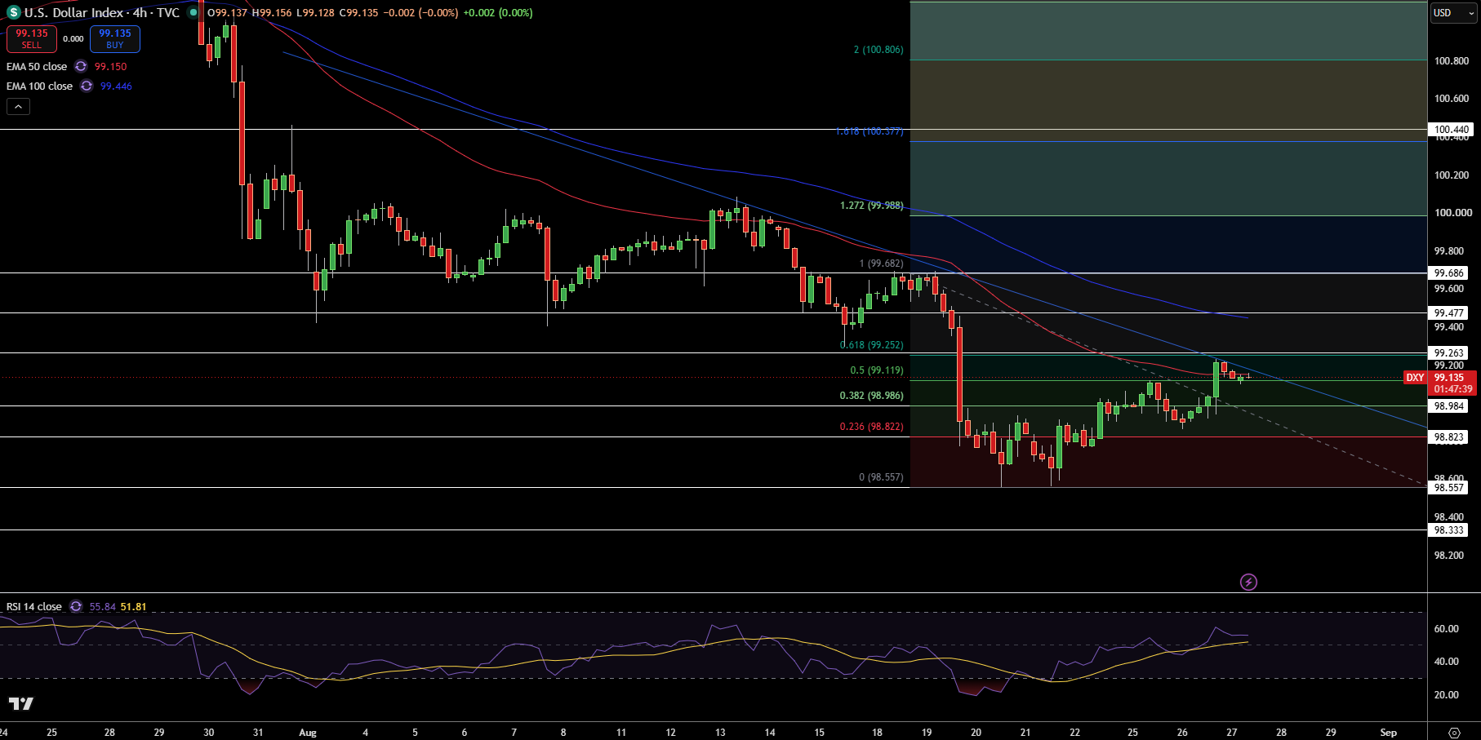The image size is (1481, 740).
Task: Click the EMA 100 refresh icon
Action: (x=87, y=86)
